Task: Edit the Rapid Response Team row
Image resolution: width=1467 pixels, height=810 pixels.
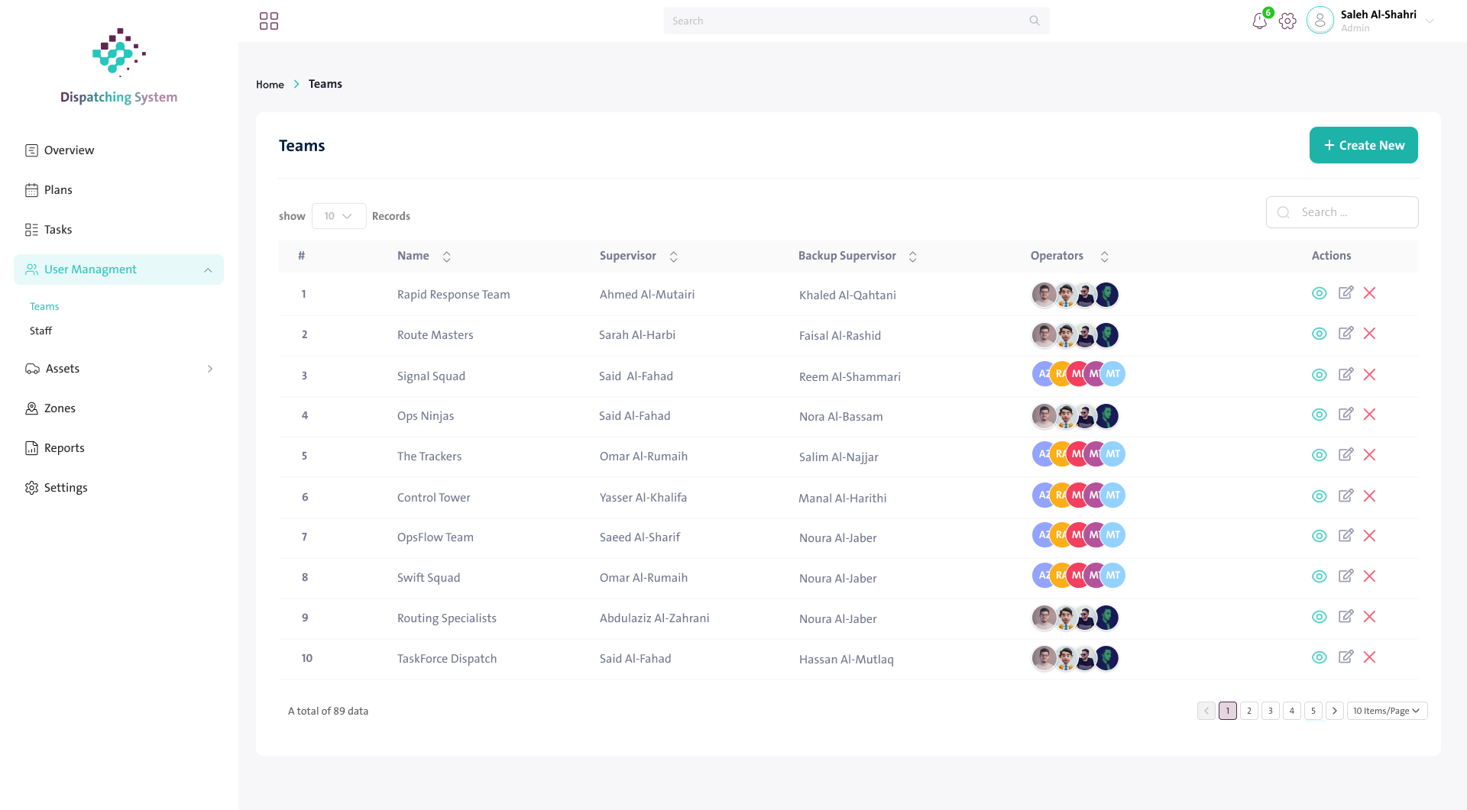Action: tap(1346, 293)
